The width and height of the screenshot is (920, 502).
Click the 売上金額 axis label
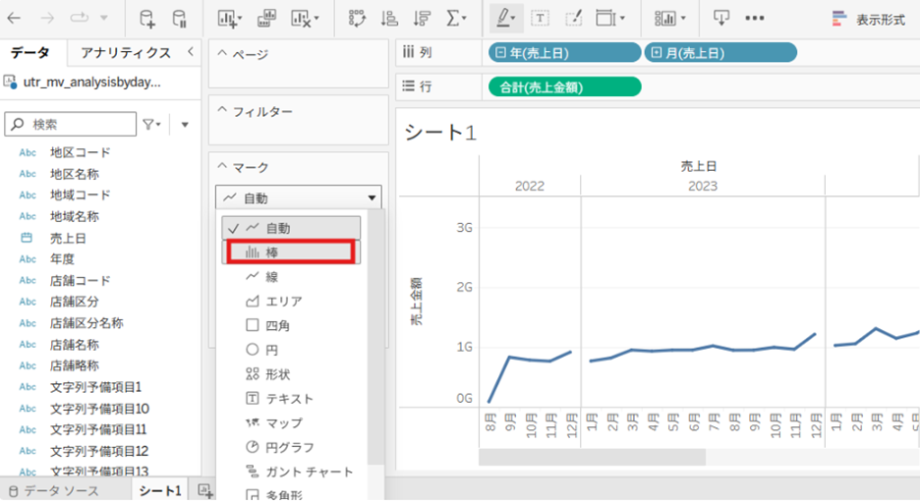pyautogui.click(x=416, y=302)
